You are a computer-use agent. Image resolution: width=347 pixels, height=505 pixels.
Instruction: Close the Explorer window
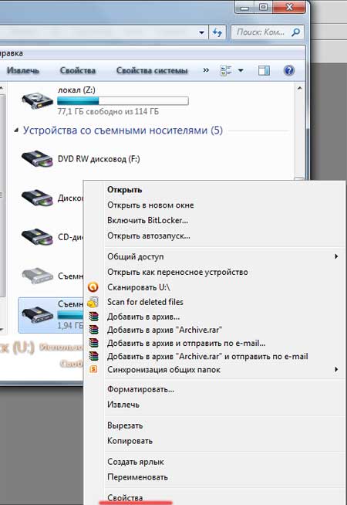(x=289, y=7)
